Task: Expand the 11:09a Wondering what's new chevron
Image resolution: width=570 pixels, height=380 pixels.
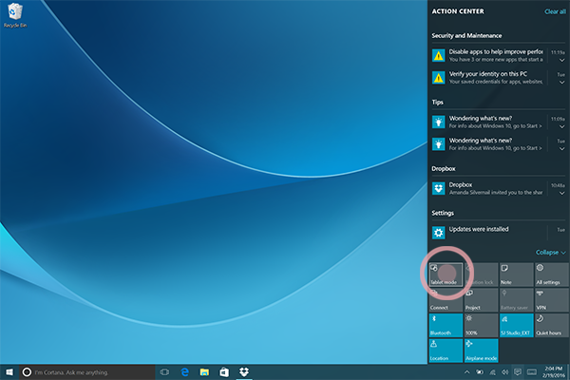Action: 561,126
